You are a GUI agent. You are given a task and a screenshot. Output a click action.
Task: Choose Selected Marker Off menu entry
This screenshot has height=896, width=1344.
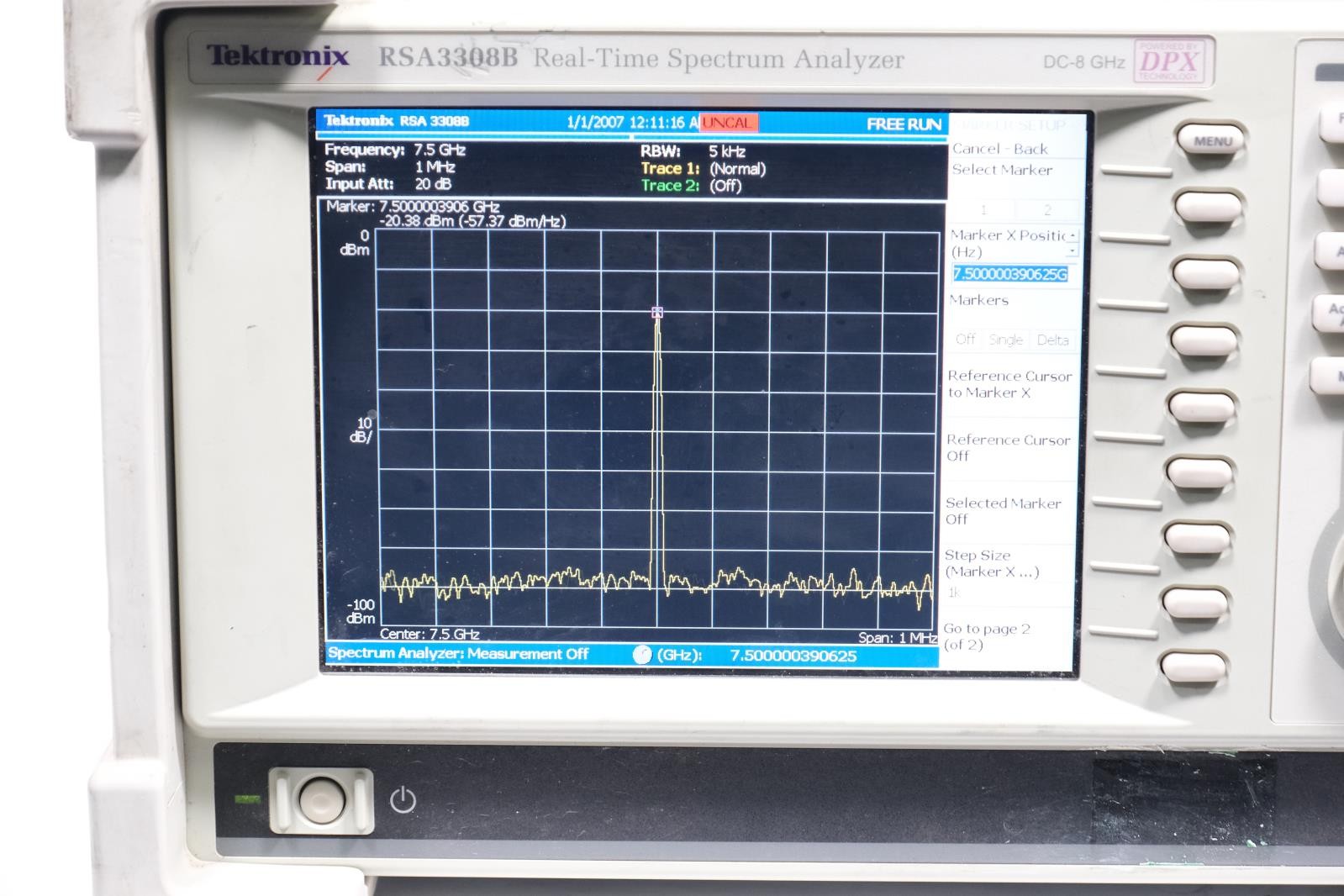click(x=1003, y=511)
